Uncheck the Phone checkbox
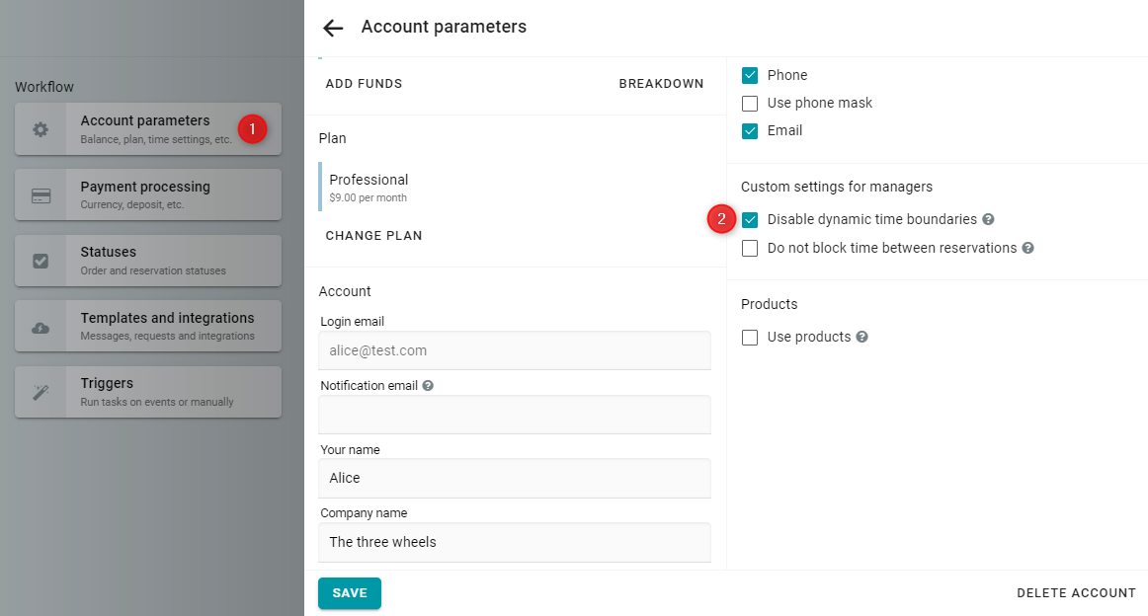The image size is (1148, 616). [x=750, y=75]
